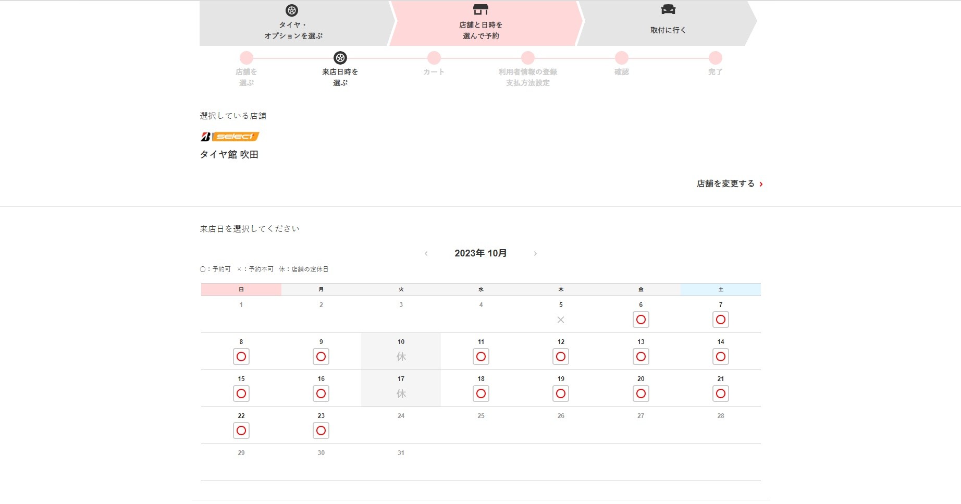Click the 休 closed mark on October 10

[401, 357]
